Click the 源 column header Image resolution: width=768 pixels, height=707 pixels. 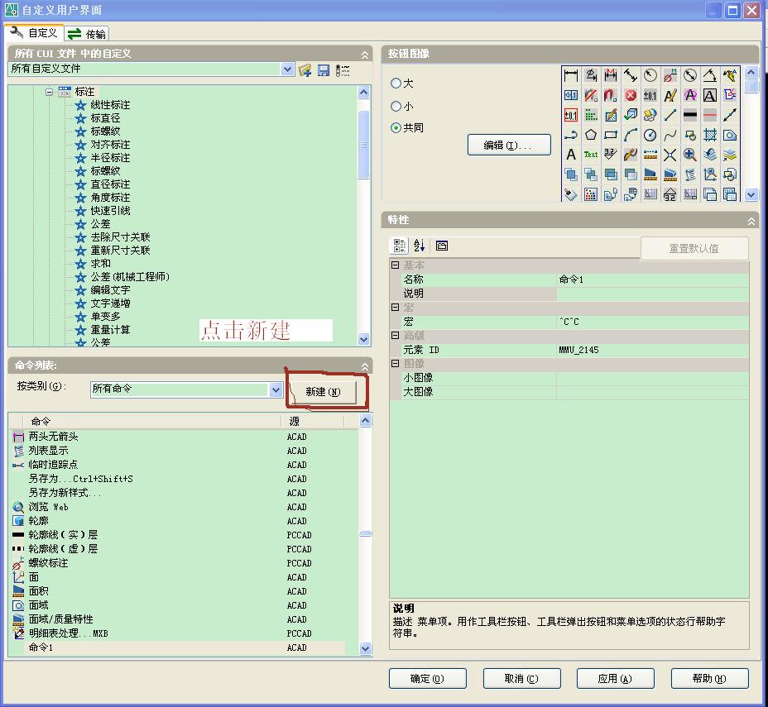coord(313,421)
